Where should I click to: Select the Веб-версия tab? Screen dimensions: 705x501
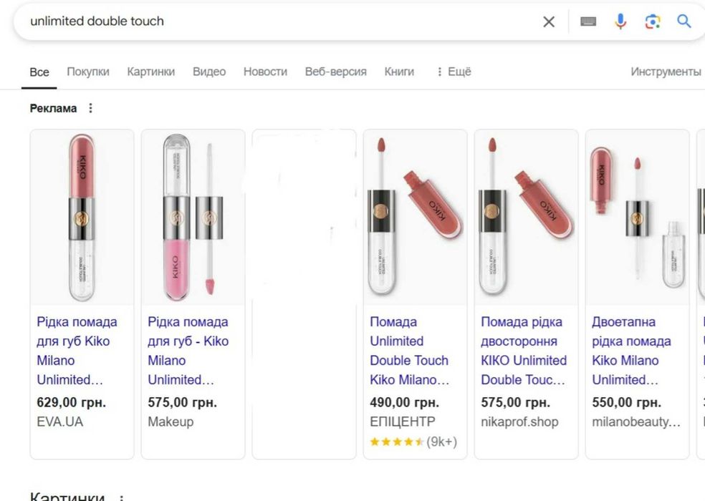click(335, 72)
